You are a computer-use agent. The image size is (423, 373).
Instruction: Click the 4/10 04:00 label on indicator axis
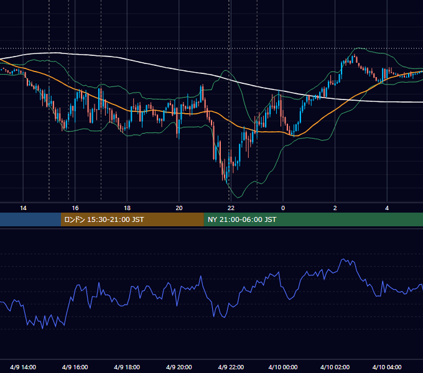click(x=387, y=367)
